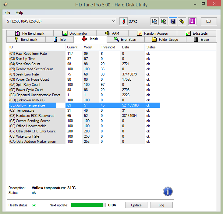
Task: Click the Worst column header
Action: click(90, 47)
